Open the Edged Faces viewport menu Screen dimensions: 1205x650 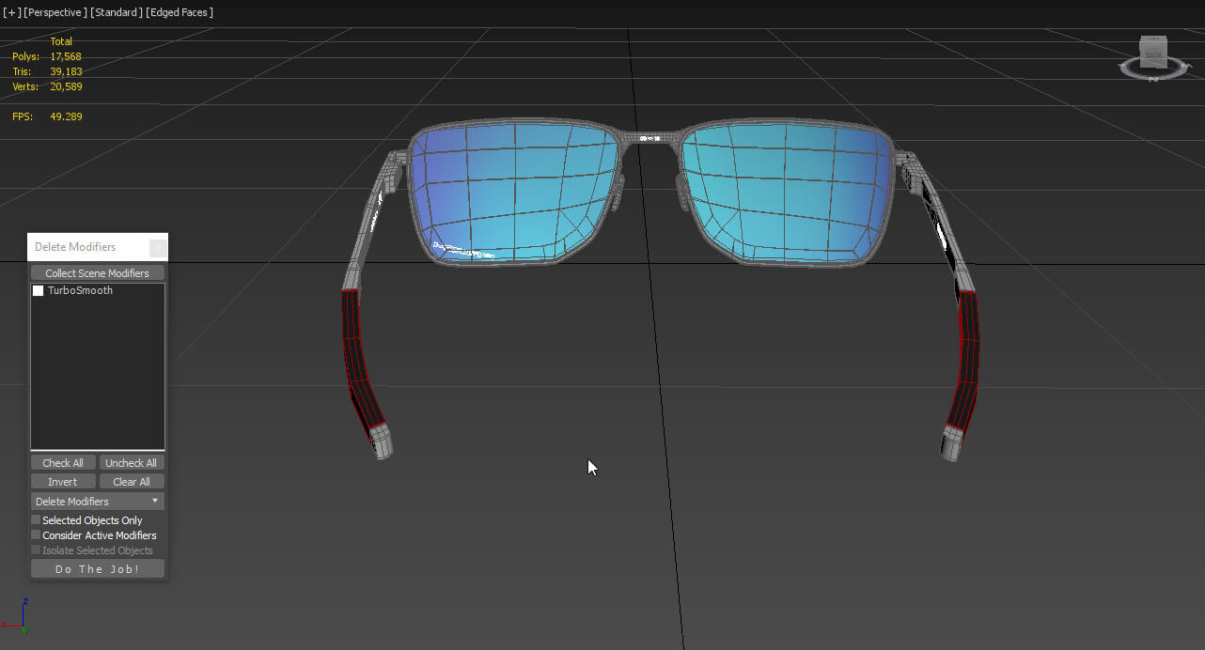point(180,12)
